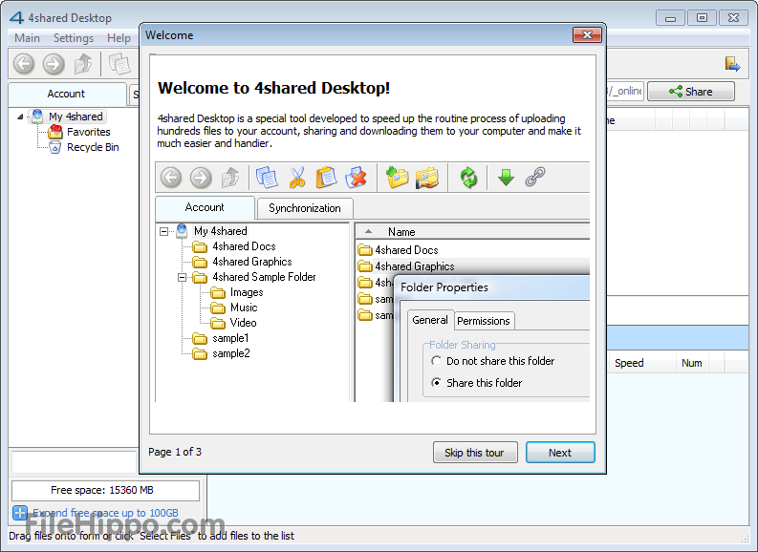Click Name column sort arrow

(368, 232)
